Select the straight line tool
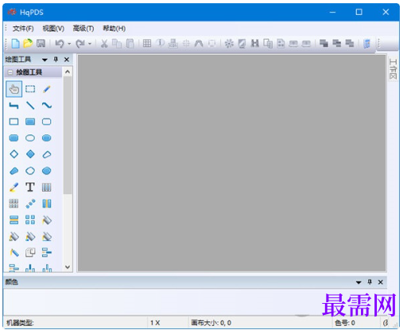Viewport: 411px width, 330px height. 30,106
